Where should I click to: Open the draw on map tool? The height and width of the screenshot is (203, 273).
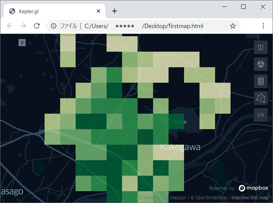pos(261,98)
